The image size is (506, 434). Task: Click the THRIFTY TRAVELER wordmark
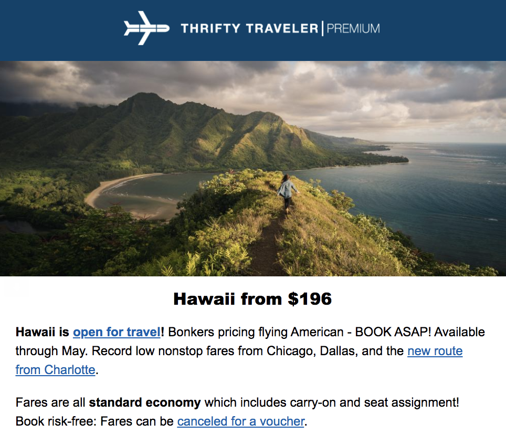249,28
